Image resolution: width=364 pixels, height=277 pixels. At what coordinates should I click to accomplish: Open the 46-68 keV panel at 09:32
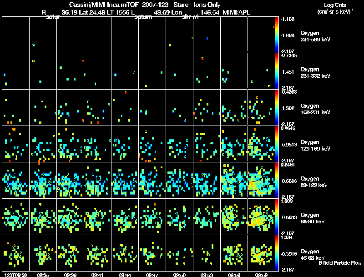[x=15, y=253]
